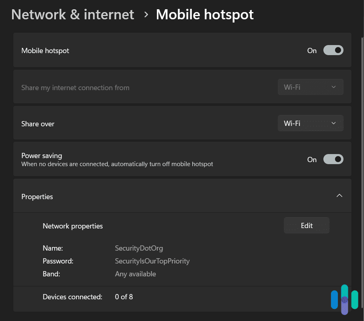Screen dimensions: 364x321
Task: Open the Share over dropdown
Action: (x=311, y=123)
